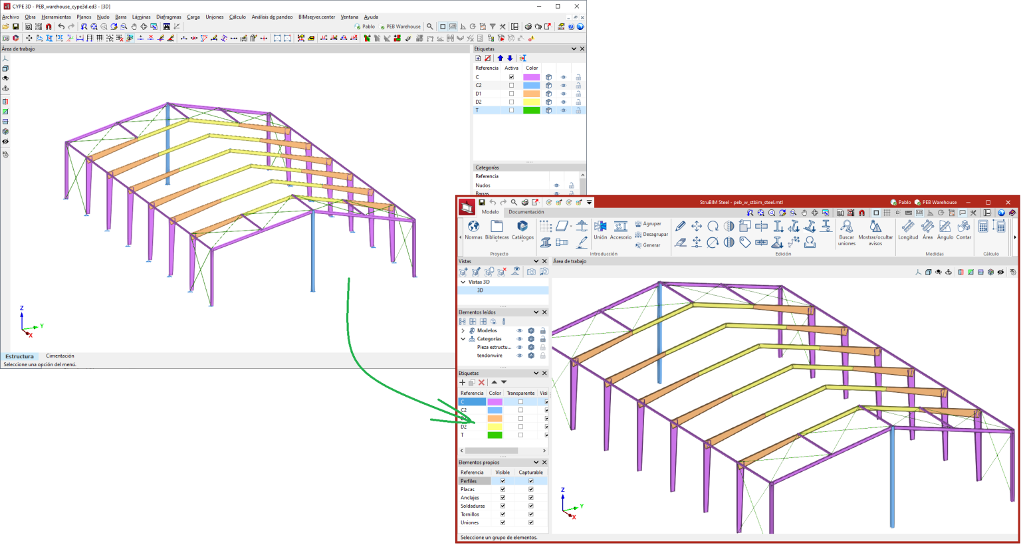The height and width of the screenshot is (545, 1021).
Task: Add a new etiqueta with the plus icon
Action: coord(462,382)
